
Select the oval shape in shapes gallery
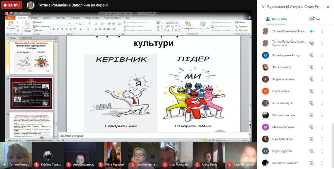[172, 22]
